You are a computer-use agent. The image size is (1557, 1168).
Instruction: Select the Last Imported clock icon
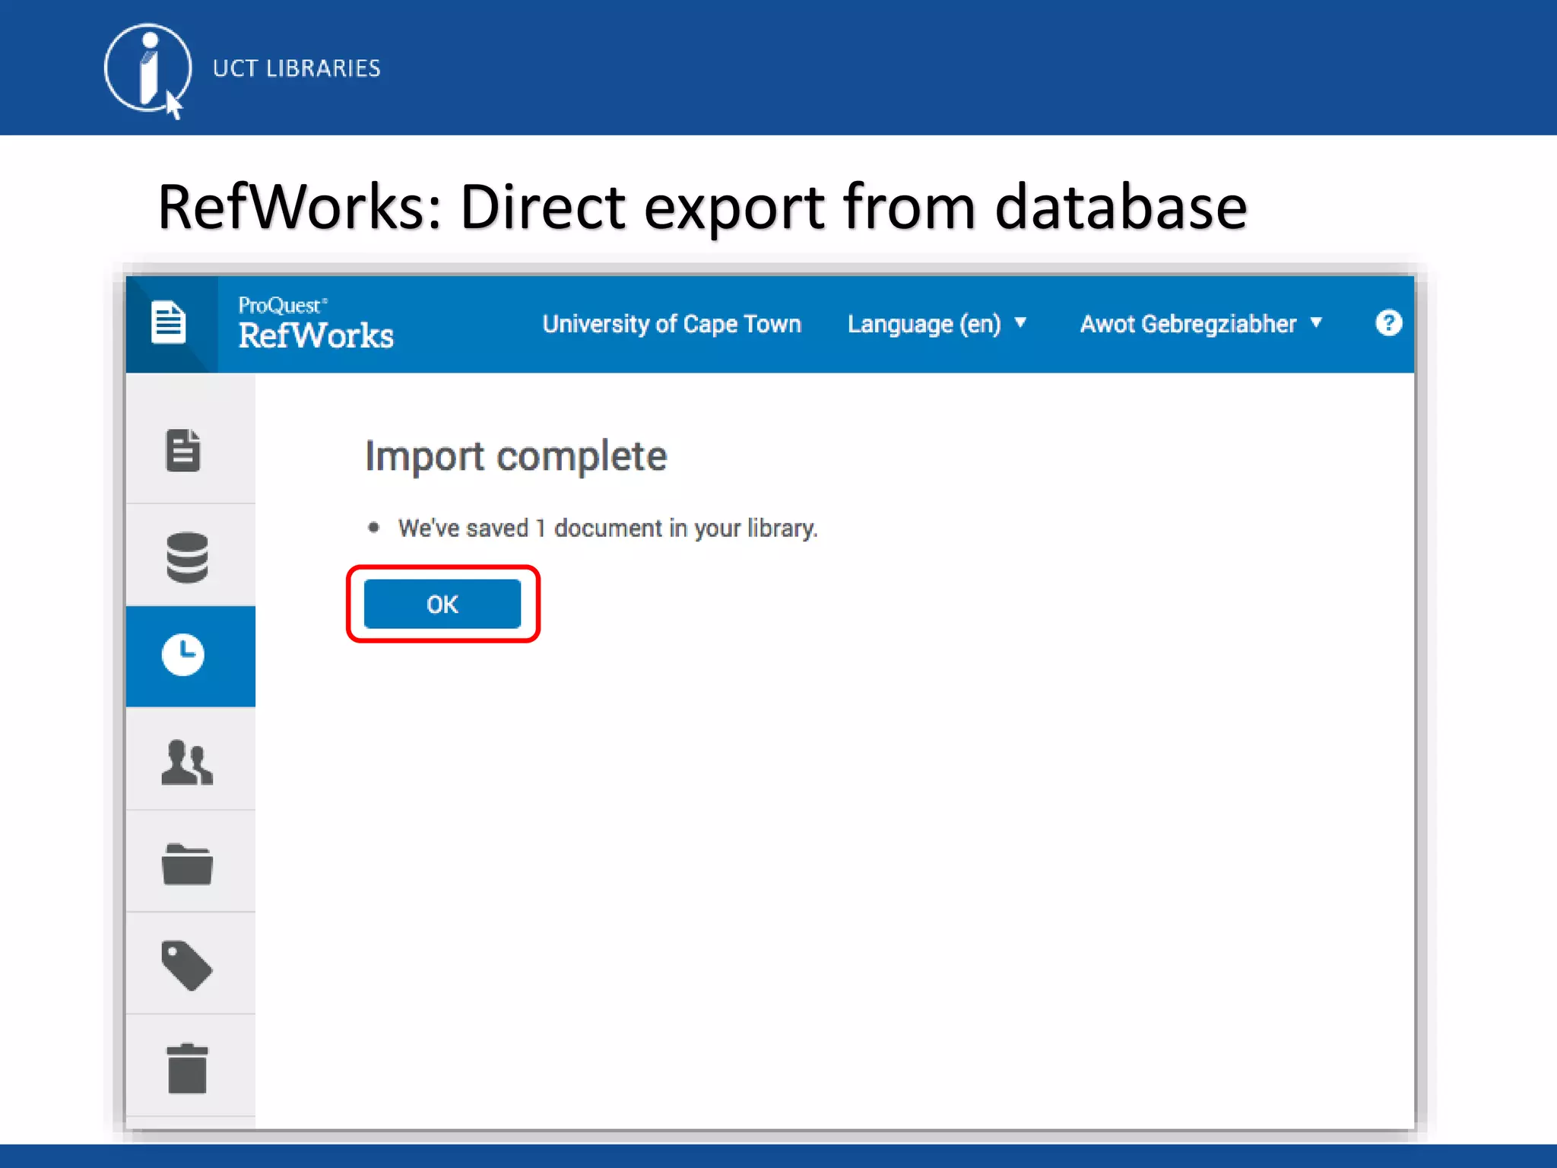click(183, 654)
